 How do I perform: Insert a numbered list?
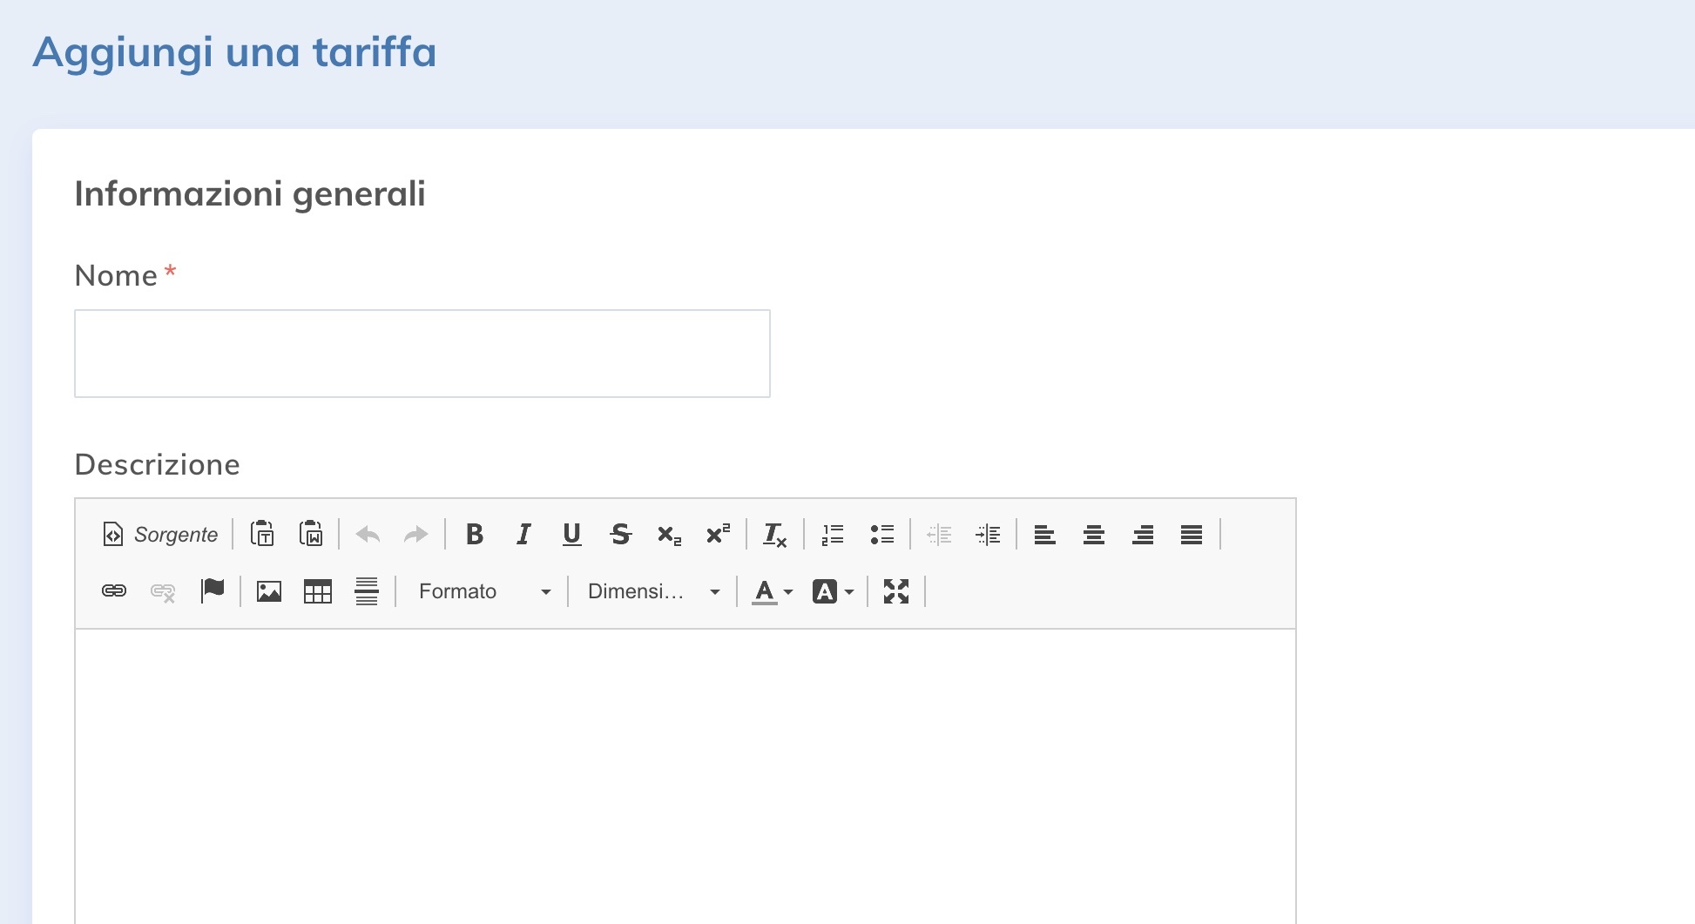coord(833,534)
